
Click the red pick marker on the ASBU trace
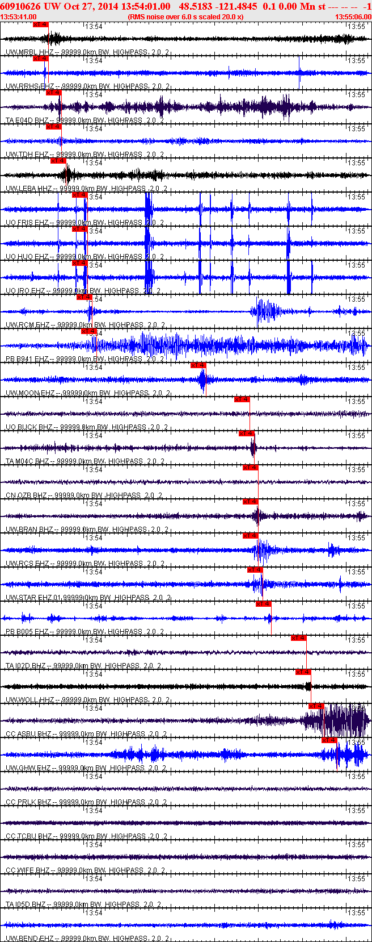pyautogui.click(x=316, y=706)
